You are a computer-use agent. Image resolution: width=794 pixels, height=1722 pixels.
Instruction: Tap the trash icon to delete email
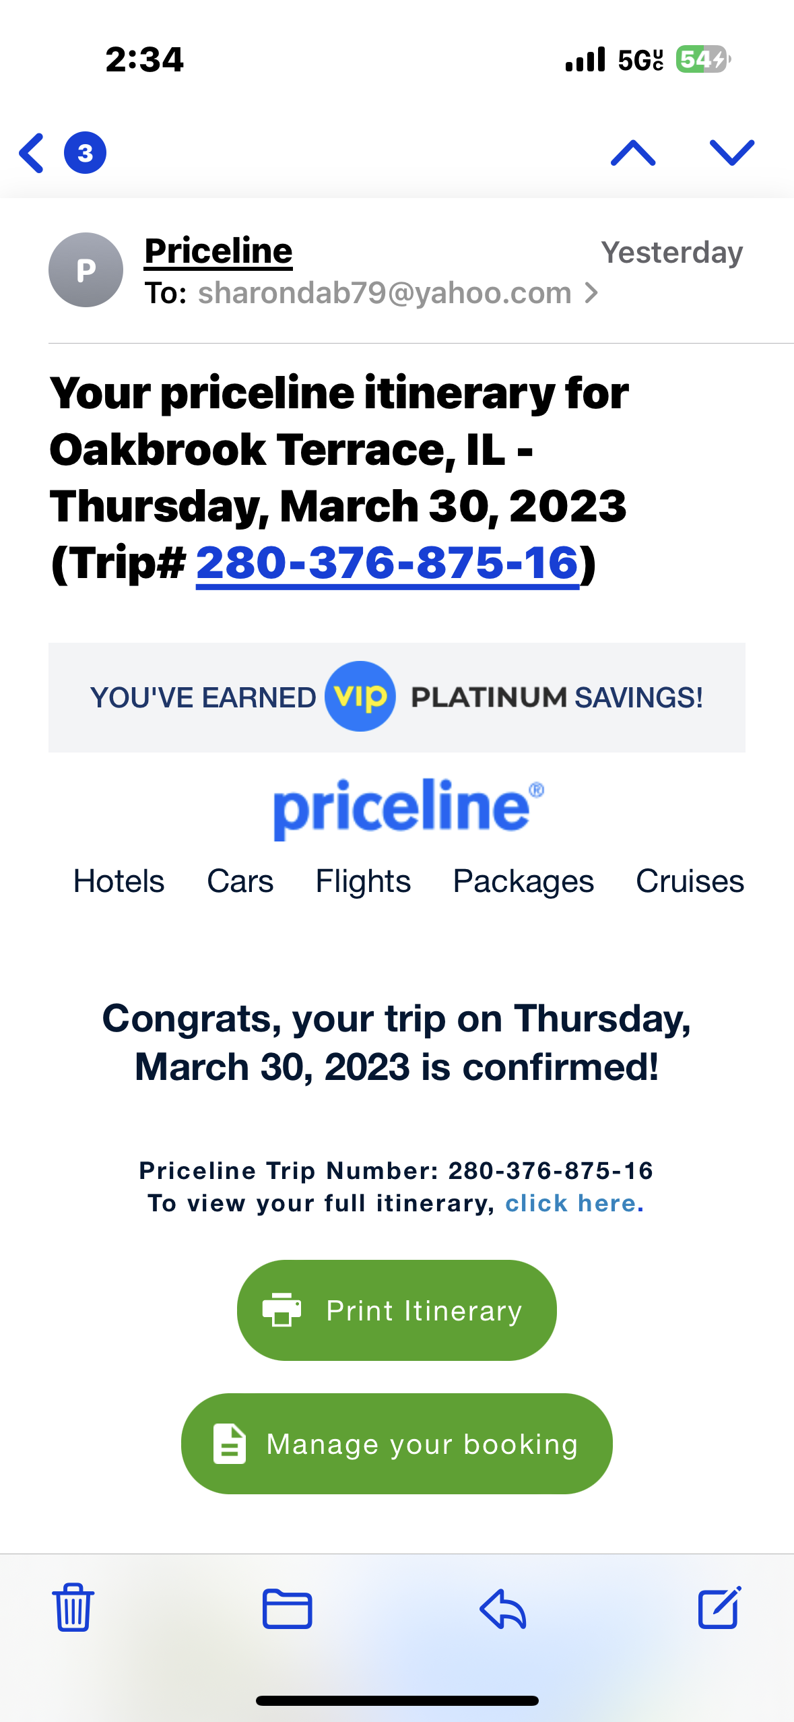[73, 1607]
